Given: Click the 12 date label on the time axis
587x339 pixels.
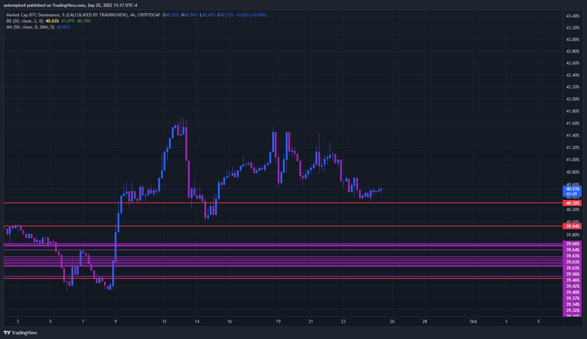Looking at the screenshot, I should pyautogui.click(x=164, y=322).
